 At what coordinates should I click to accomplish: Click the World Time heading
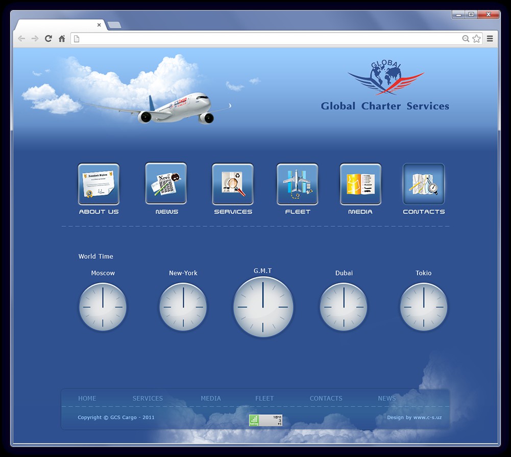(x=96, y=256)
